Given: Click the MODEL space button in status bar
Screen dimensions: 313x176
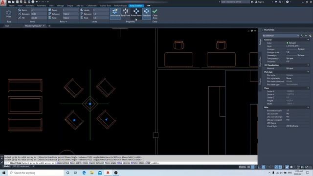Looking at the screenshot, I should coord(243,167).
